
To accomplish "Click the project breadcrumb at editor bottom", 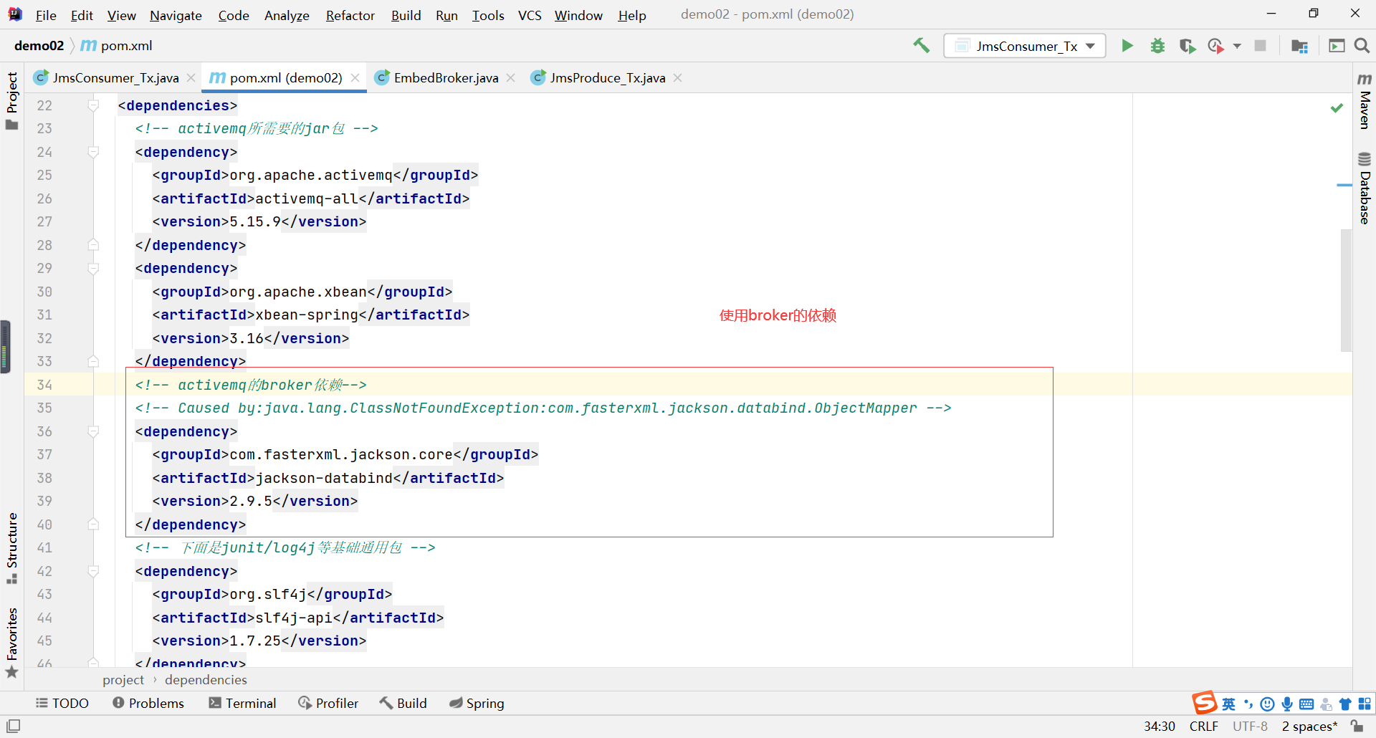I will [x=123, y=679].
